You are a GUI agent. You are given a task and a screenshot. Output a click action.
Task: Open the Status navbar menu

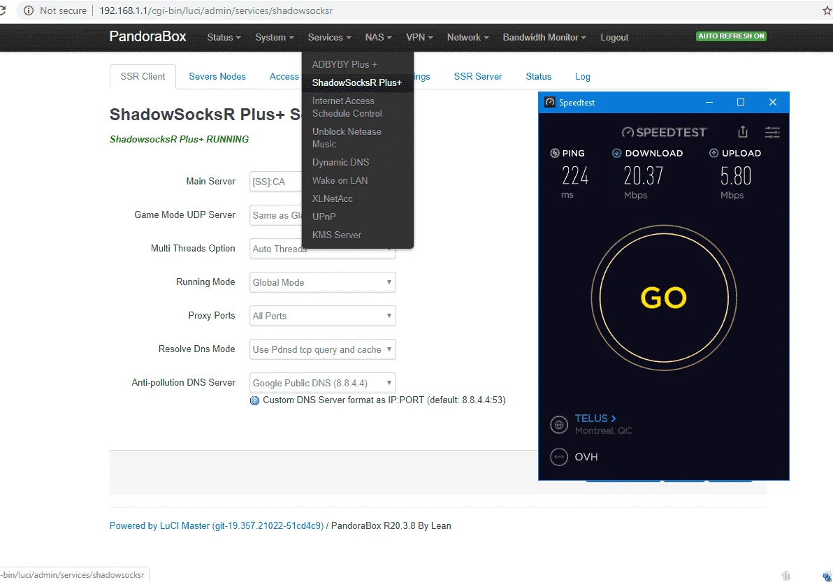224,37
